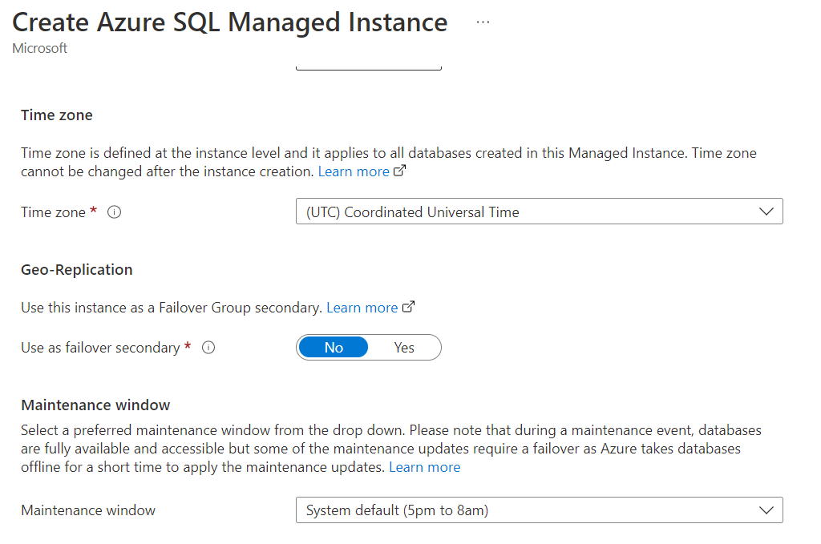The image size is (821, 544).
Task: Expand the Maintenance window dropdown chevron
Action: [x=766, y=510]
